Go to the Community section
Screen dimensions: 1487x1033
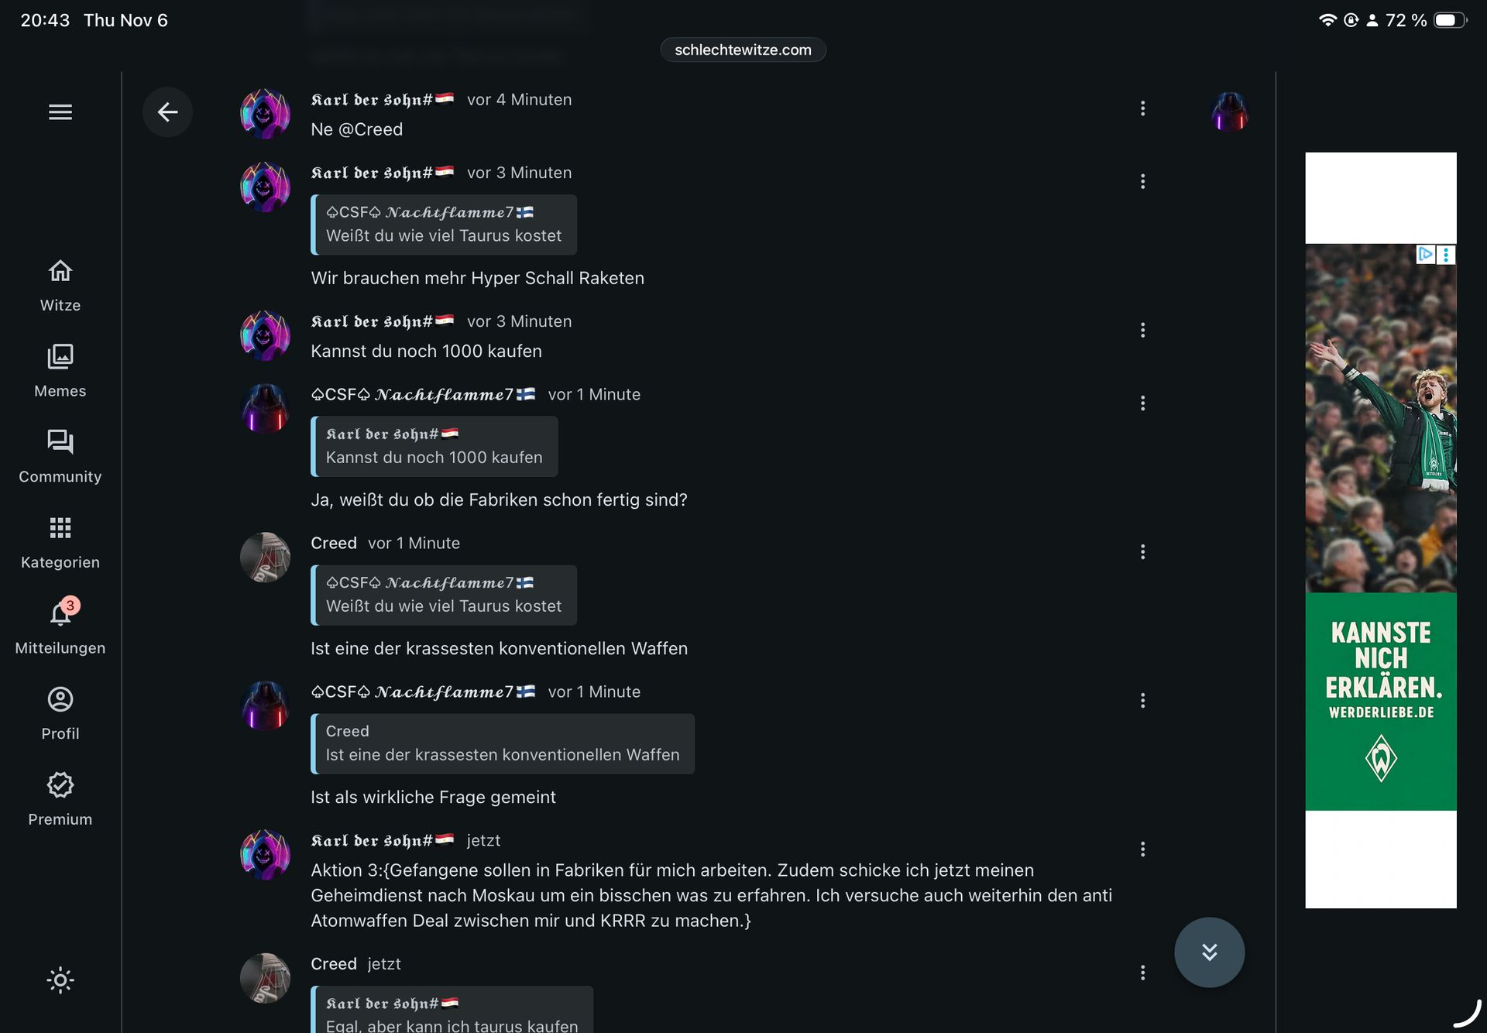(x=60, y=457)
